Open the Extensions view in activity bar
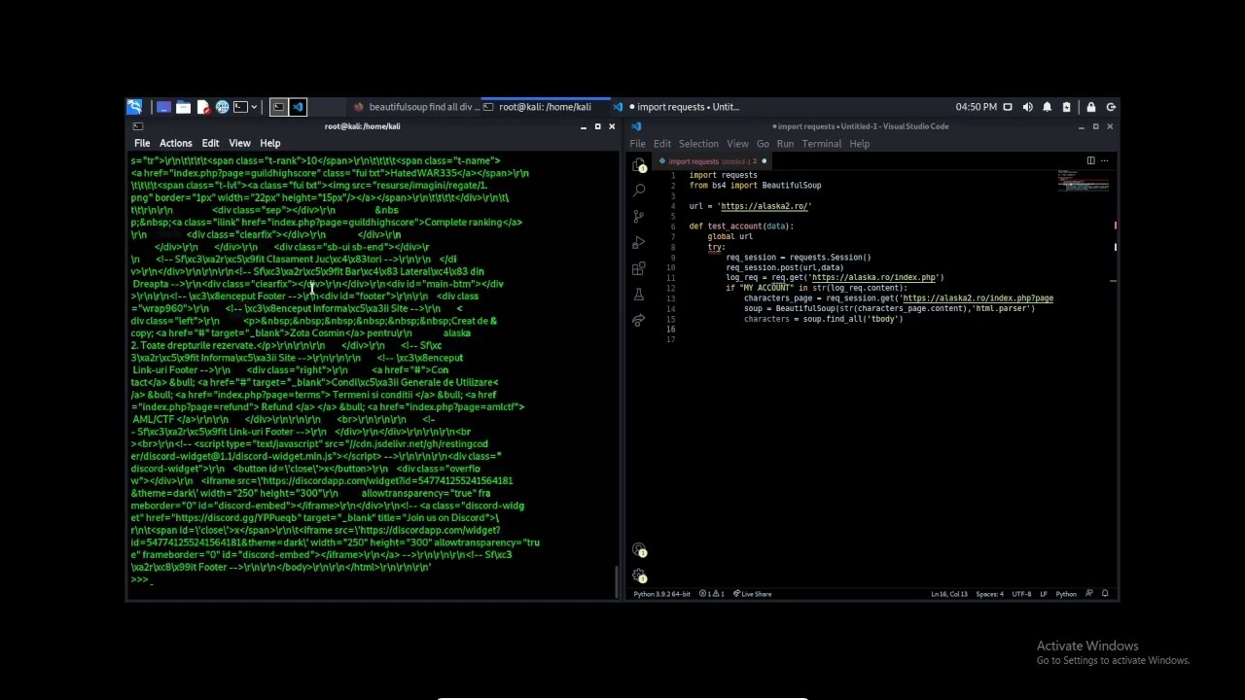The image size is (1245, 700). tap(639, 268)
